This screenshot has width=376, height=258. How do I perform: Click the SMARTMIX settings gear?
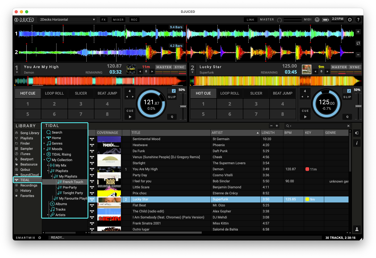pos(40,238)
